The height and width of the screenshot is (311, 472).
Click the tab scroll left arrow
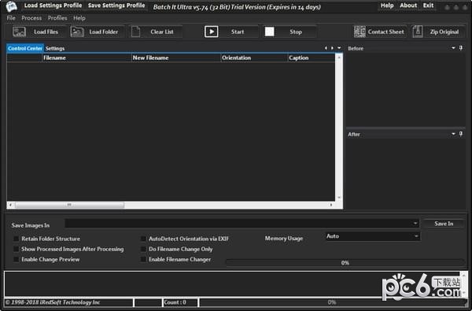click(326, 48)
